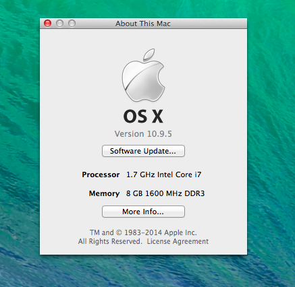Click the TM and © 1983–2014 Apple Inc. text
This screenshot has height=287, width=295.
(143, 232)
